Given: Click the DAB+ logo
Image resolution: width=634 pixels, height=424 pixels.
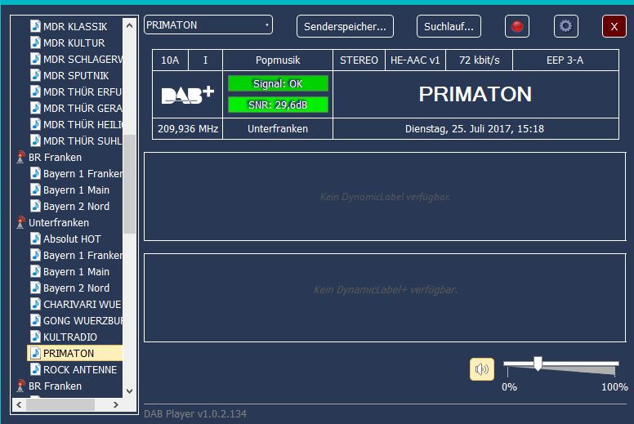Looking at the screenshot, I should [x=187, y=95].
